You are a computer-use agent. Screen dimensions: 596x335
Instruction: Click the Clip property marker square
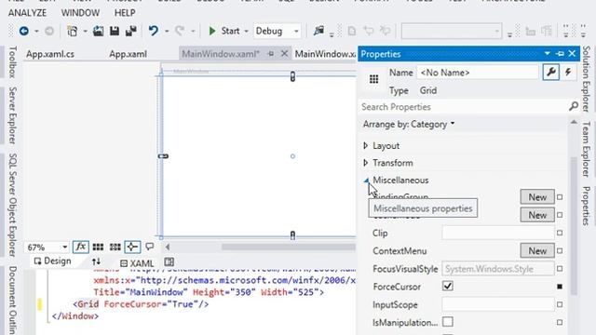pyautogui.click(x=560, y=233)
